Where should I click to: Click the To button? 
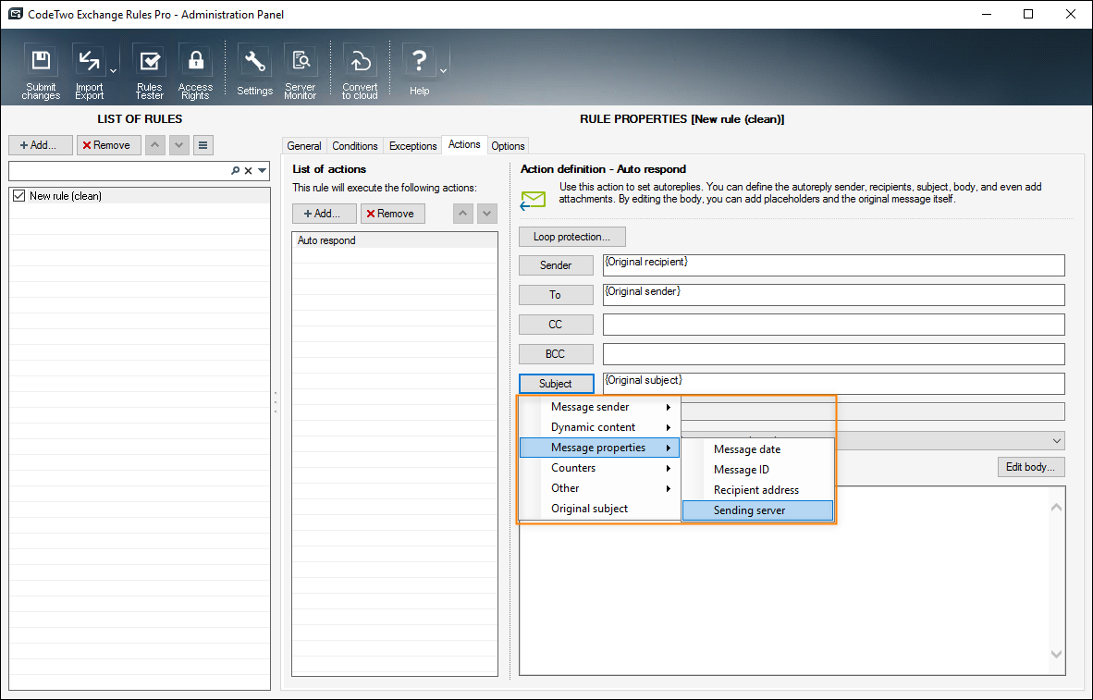[557, 294]
